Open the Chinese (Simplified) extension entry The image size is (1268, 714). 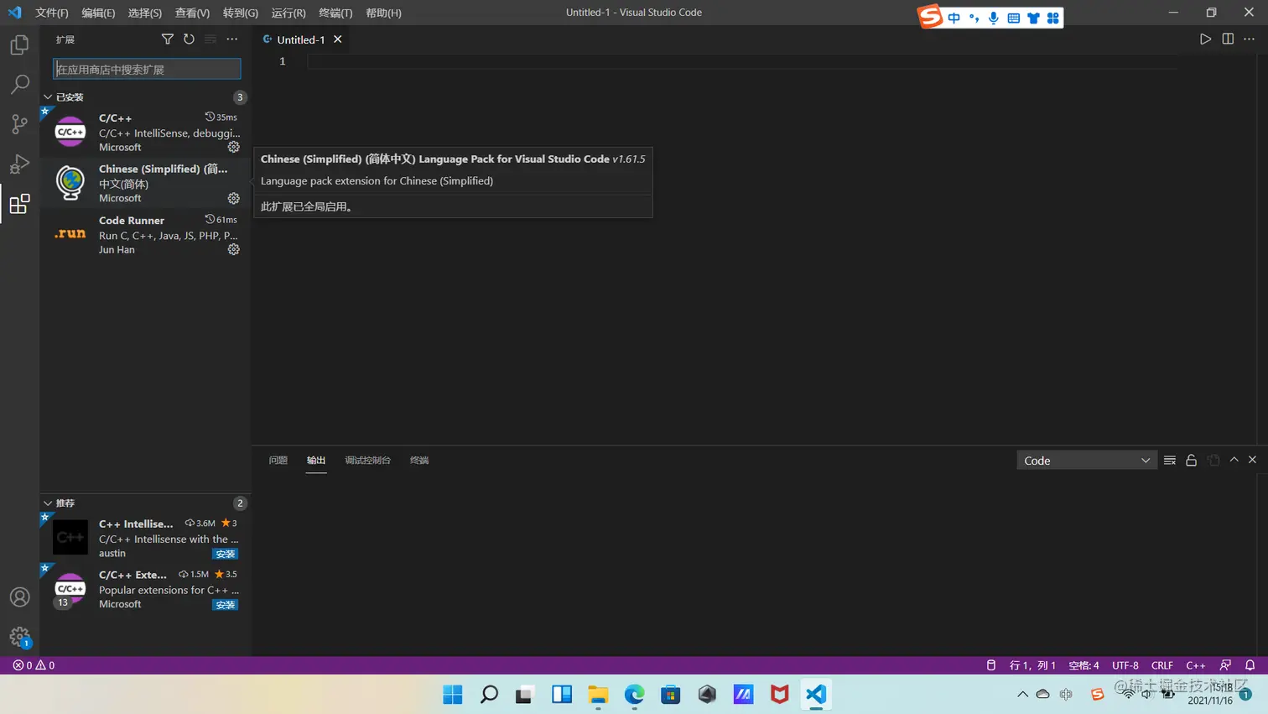[x=146, y=183]
